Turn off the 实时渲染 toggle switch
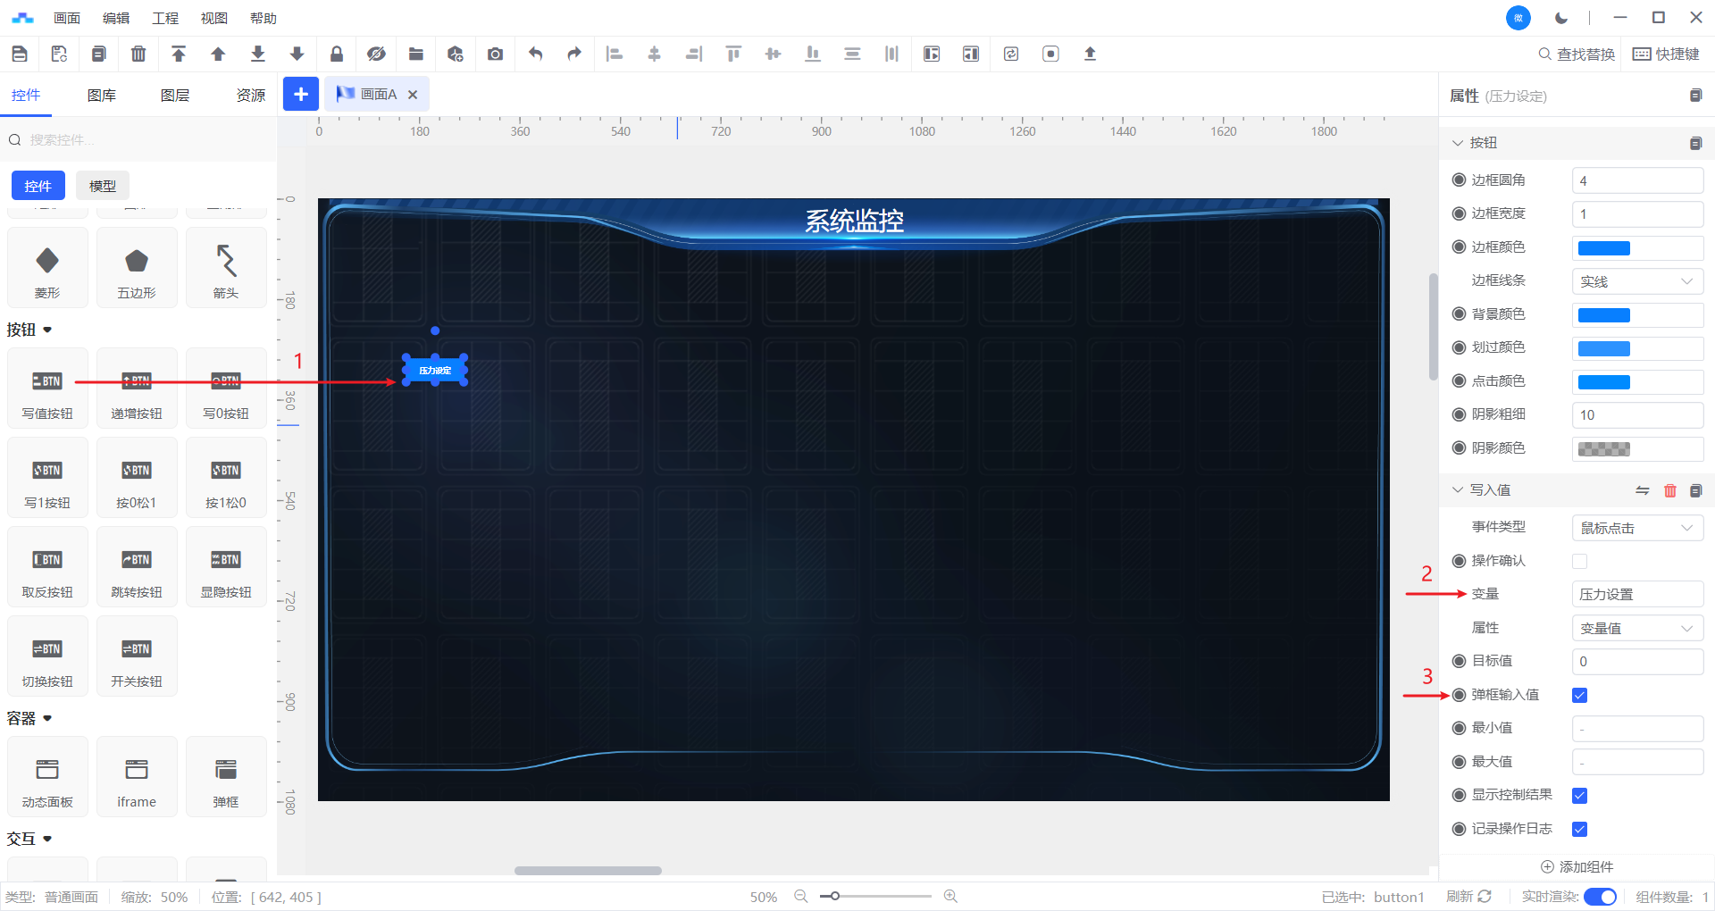 [1599, 897]
